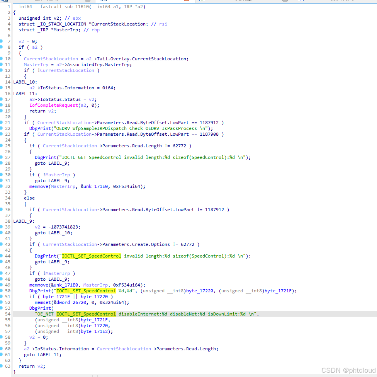The height and width of the screenshot is (377, 377).
Task: Click LABEL_10: label definition on line 14
Action: [x=25, y=82]
